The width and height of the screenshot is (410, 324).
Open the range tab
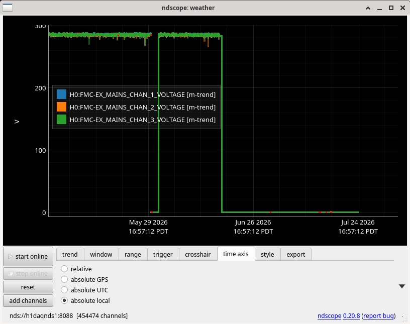pyautogui.click(x=133, y=255)
